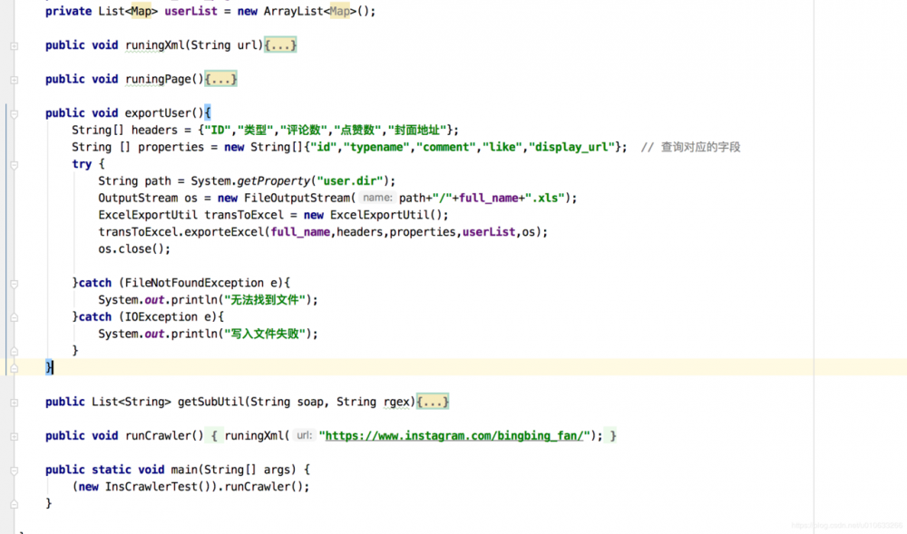907x534 pixels.
Task: Open the instagram.com/bingbing_fan URL link
Action: [454, 436]
